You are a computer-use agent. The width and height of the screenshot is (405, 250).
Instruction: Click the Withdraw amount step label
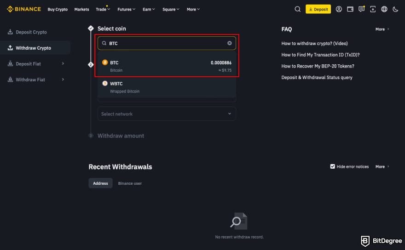(121, 136)
